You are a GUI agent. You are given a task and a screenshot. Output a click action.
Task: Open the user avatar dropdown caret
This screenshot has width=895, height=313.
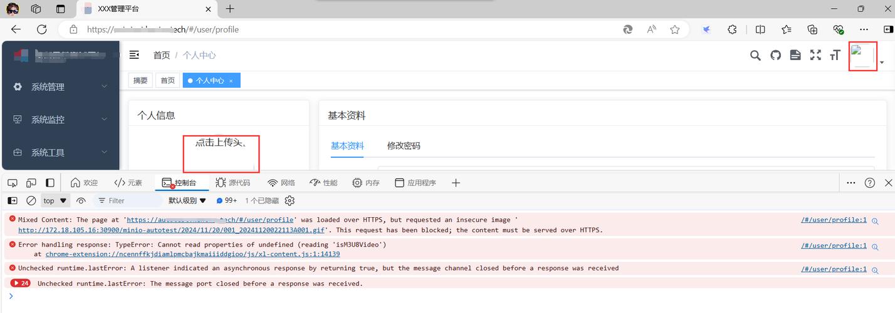coord(882,63)
